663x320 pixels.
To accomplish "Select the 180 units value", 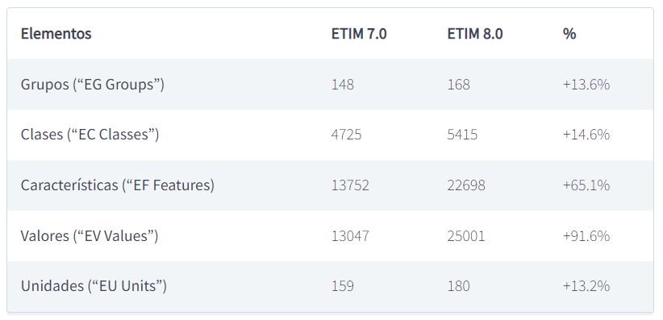I will pyautogui.click(x=458, y=286).
